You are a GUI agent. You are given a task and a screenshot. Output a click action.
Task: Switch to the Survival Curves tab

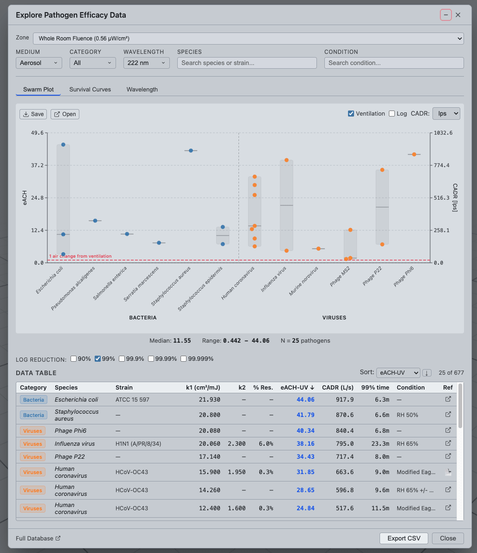click(90, 90)
